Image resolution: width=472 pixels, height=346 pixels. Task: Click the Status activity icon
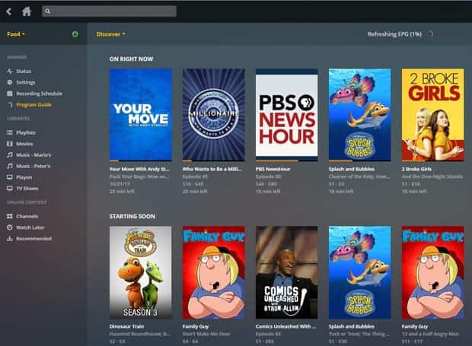point(10,71)
